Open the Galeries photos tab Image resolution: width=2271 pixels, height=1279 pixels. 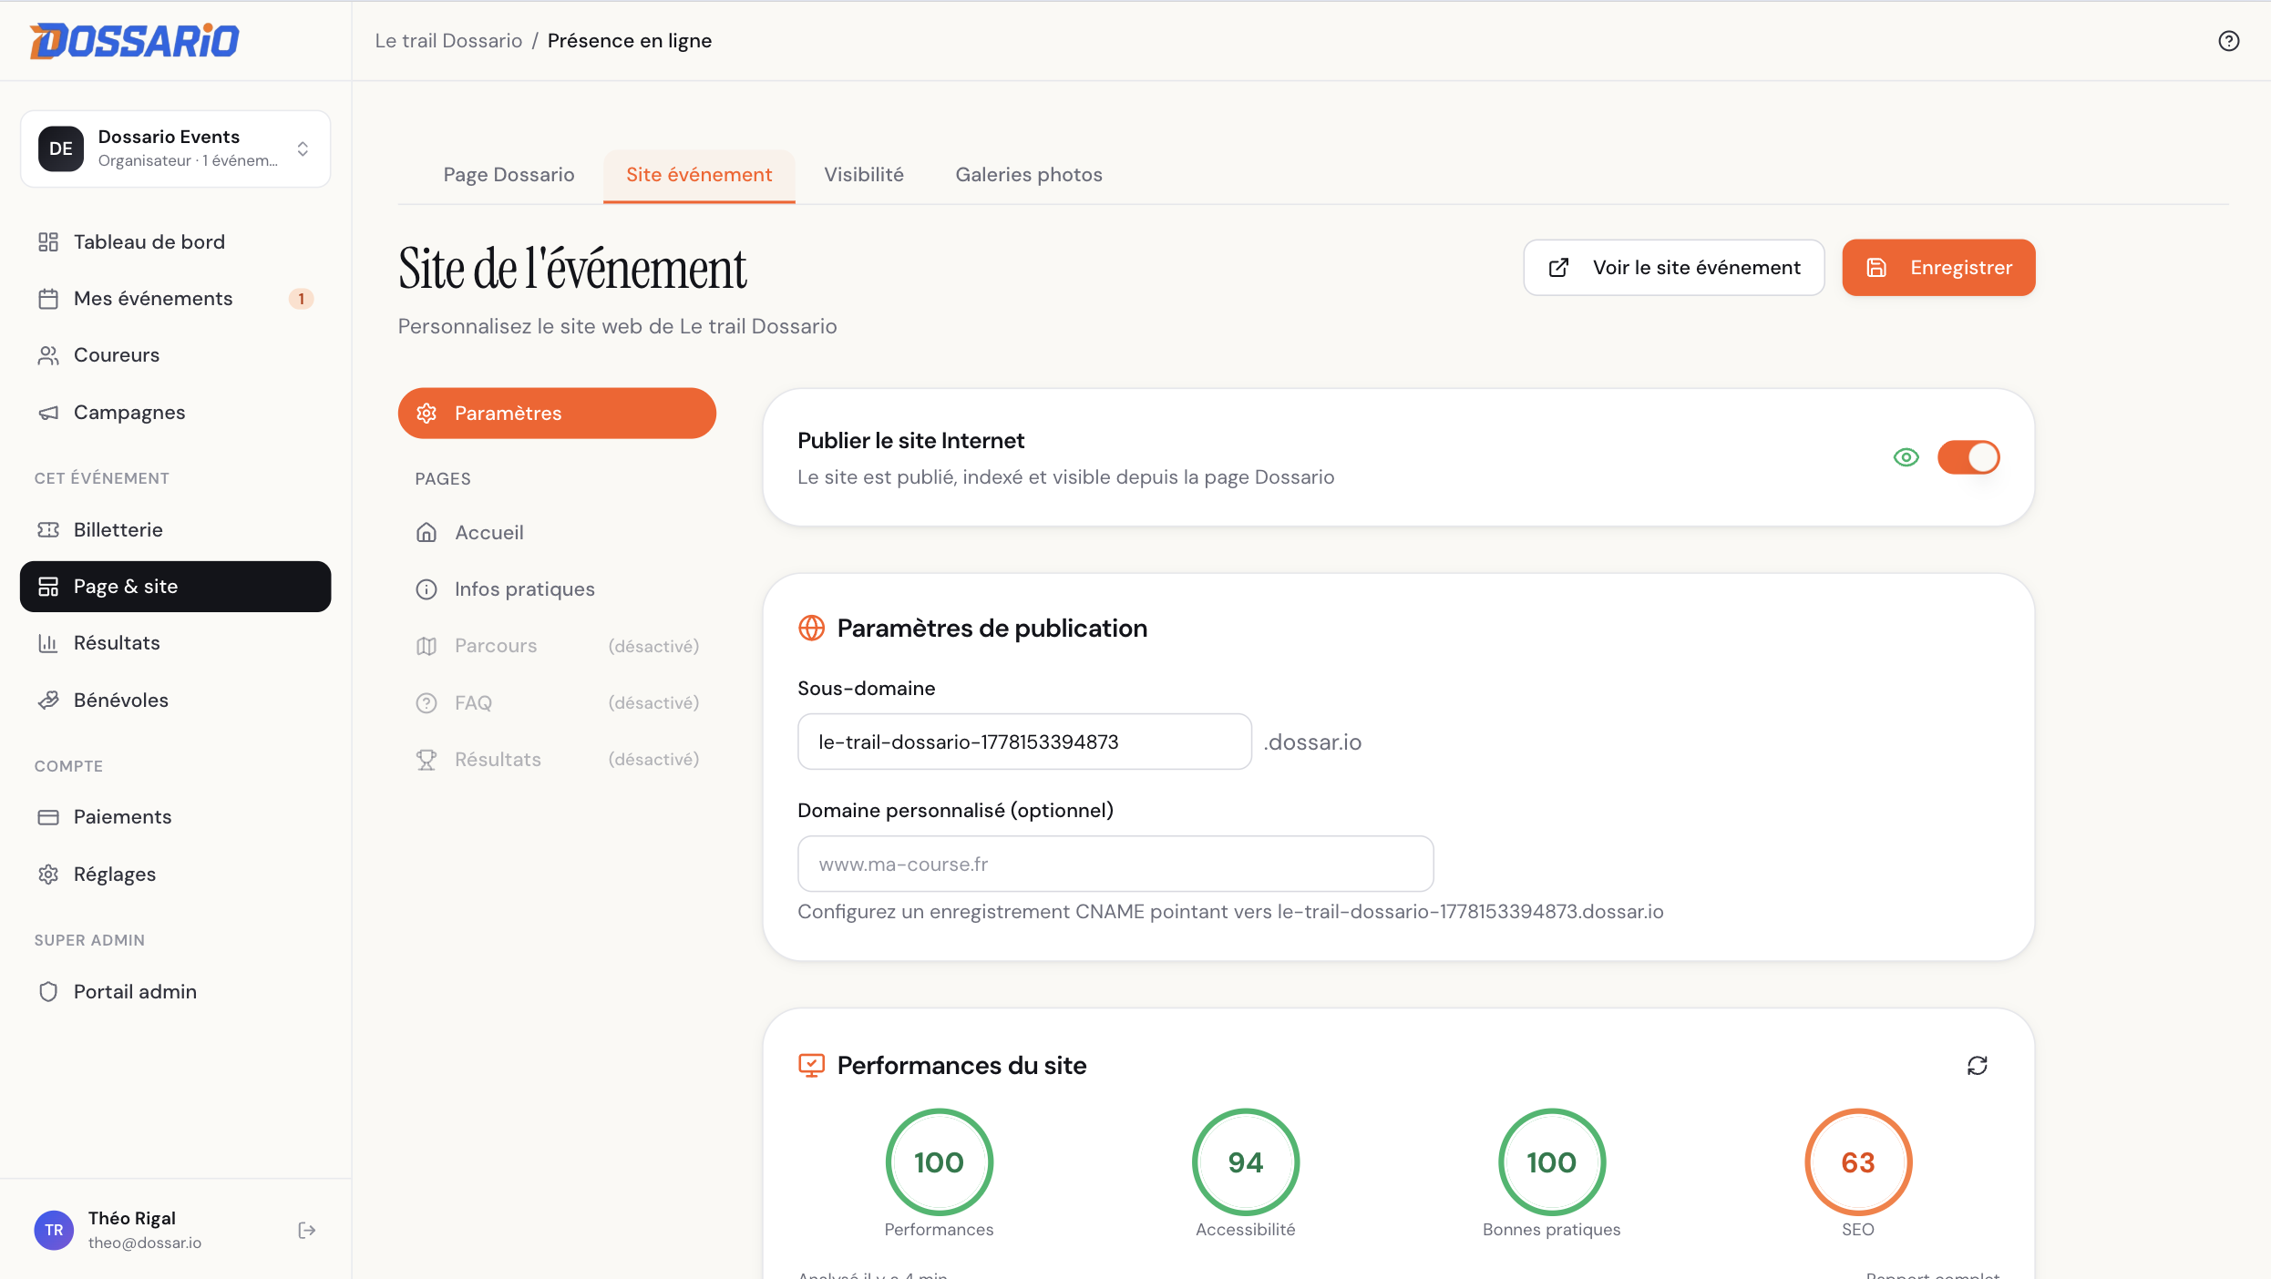point(1029,175)
